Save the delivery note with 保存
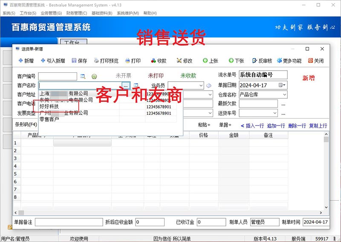The image size is (341, 242). tap(79, 61)
